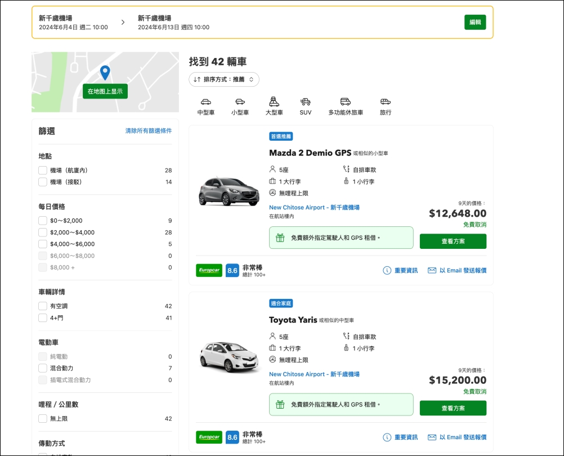Click the Toyota Yaris title
This screenshot has width=564, height=456.
293,320
